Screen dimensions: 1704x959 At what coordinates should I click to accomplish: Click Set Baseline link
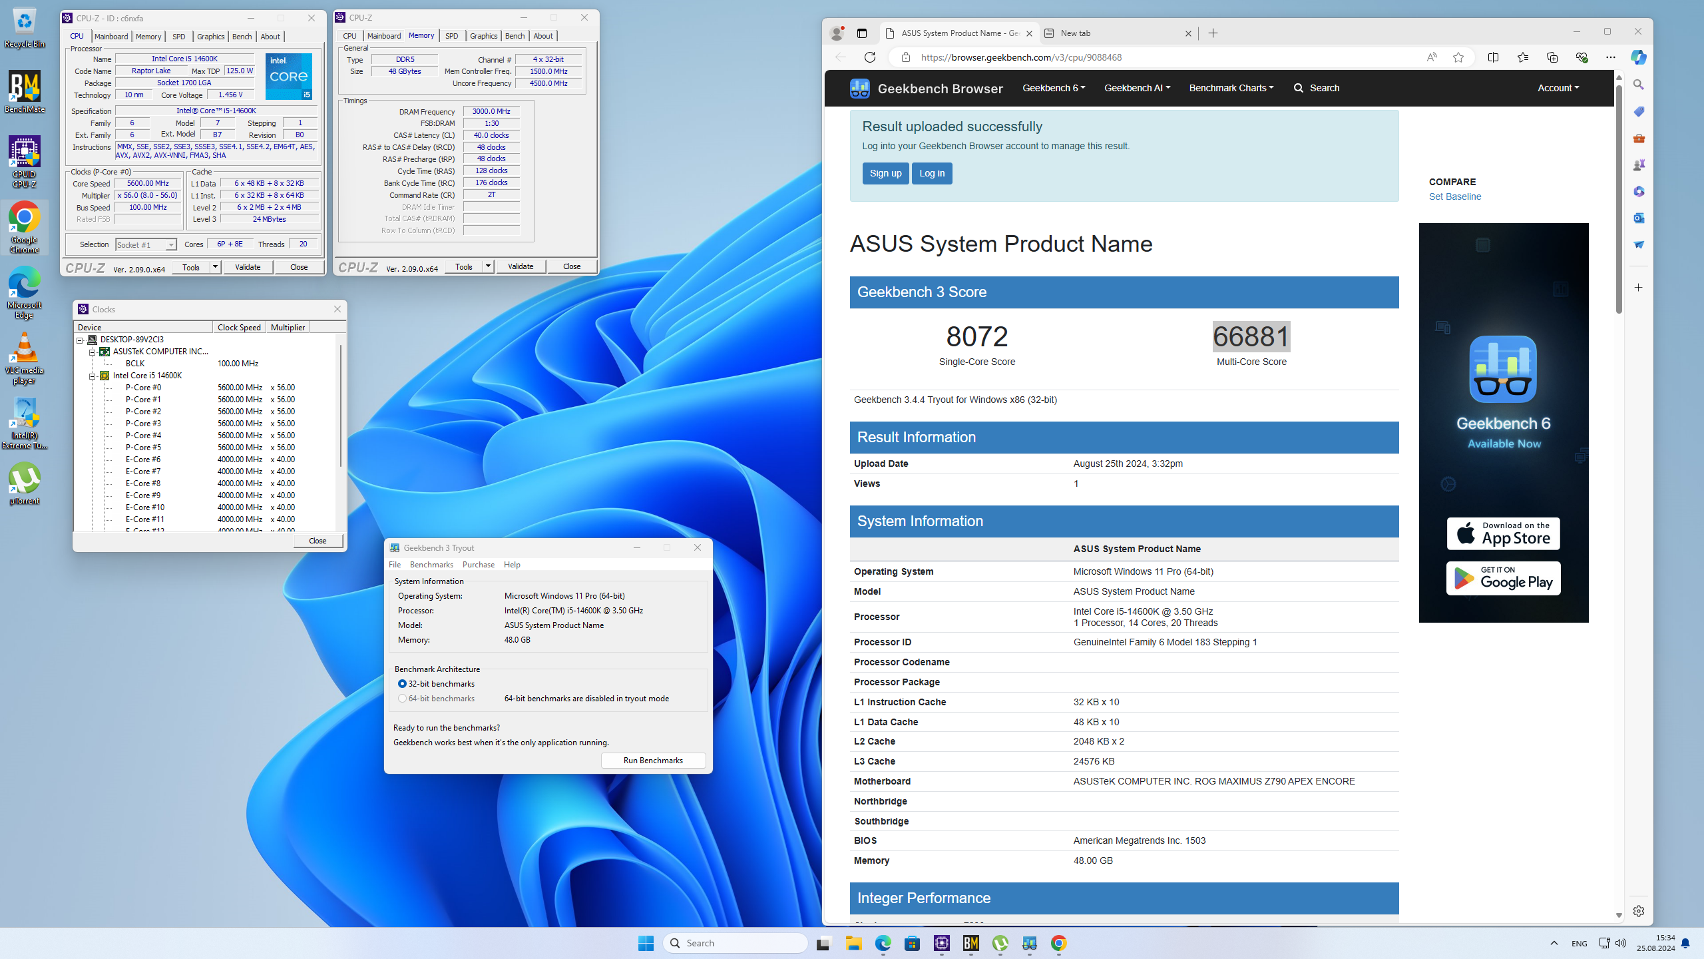(x=1455, y=196)
